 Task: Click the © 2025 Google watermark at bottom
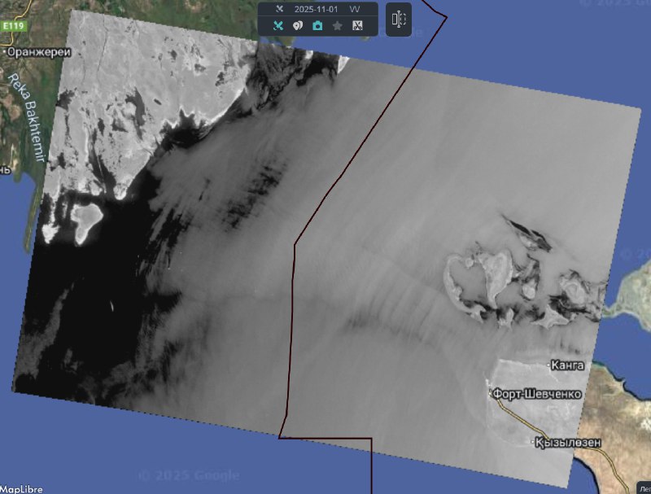189,475
